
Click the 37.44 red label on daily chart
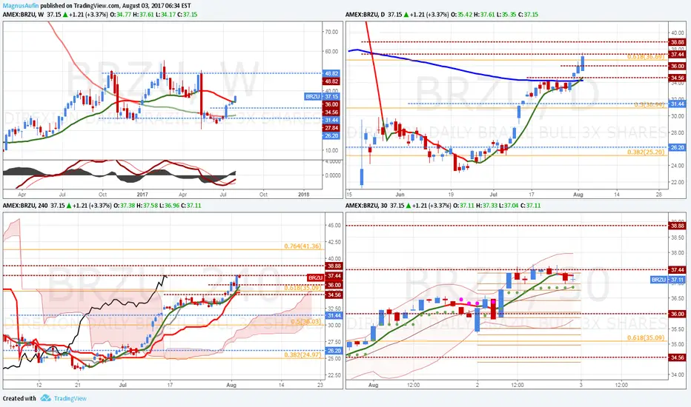(x=677, y=55)
